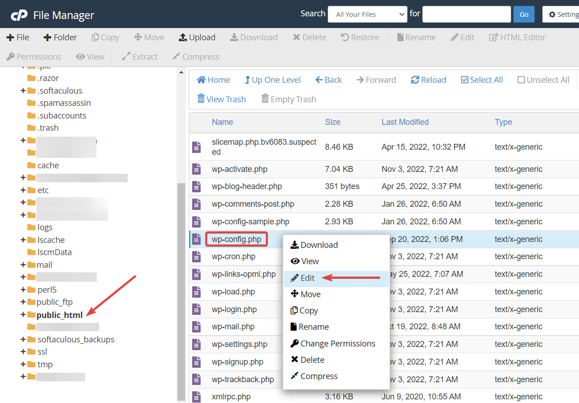Select the Compress tool in the toolbar
The image size is (579, 403).
coord(196,57)
